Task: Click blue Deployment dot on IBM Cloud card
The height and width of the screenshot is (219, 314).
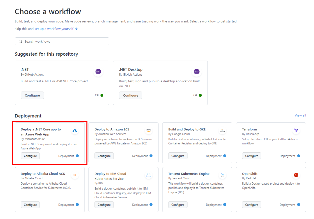Action: tap(151, 205)
